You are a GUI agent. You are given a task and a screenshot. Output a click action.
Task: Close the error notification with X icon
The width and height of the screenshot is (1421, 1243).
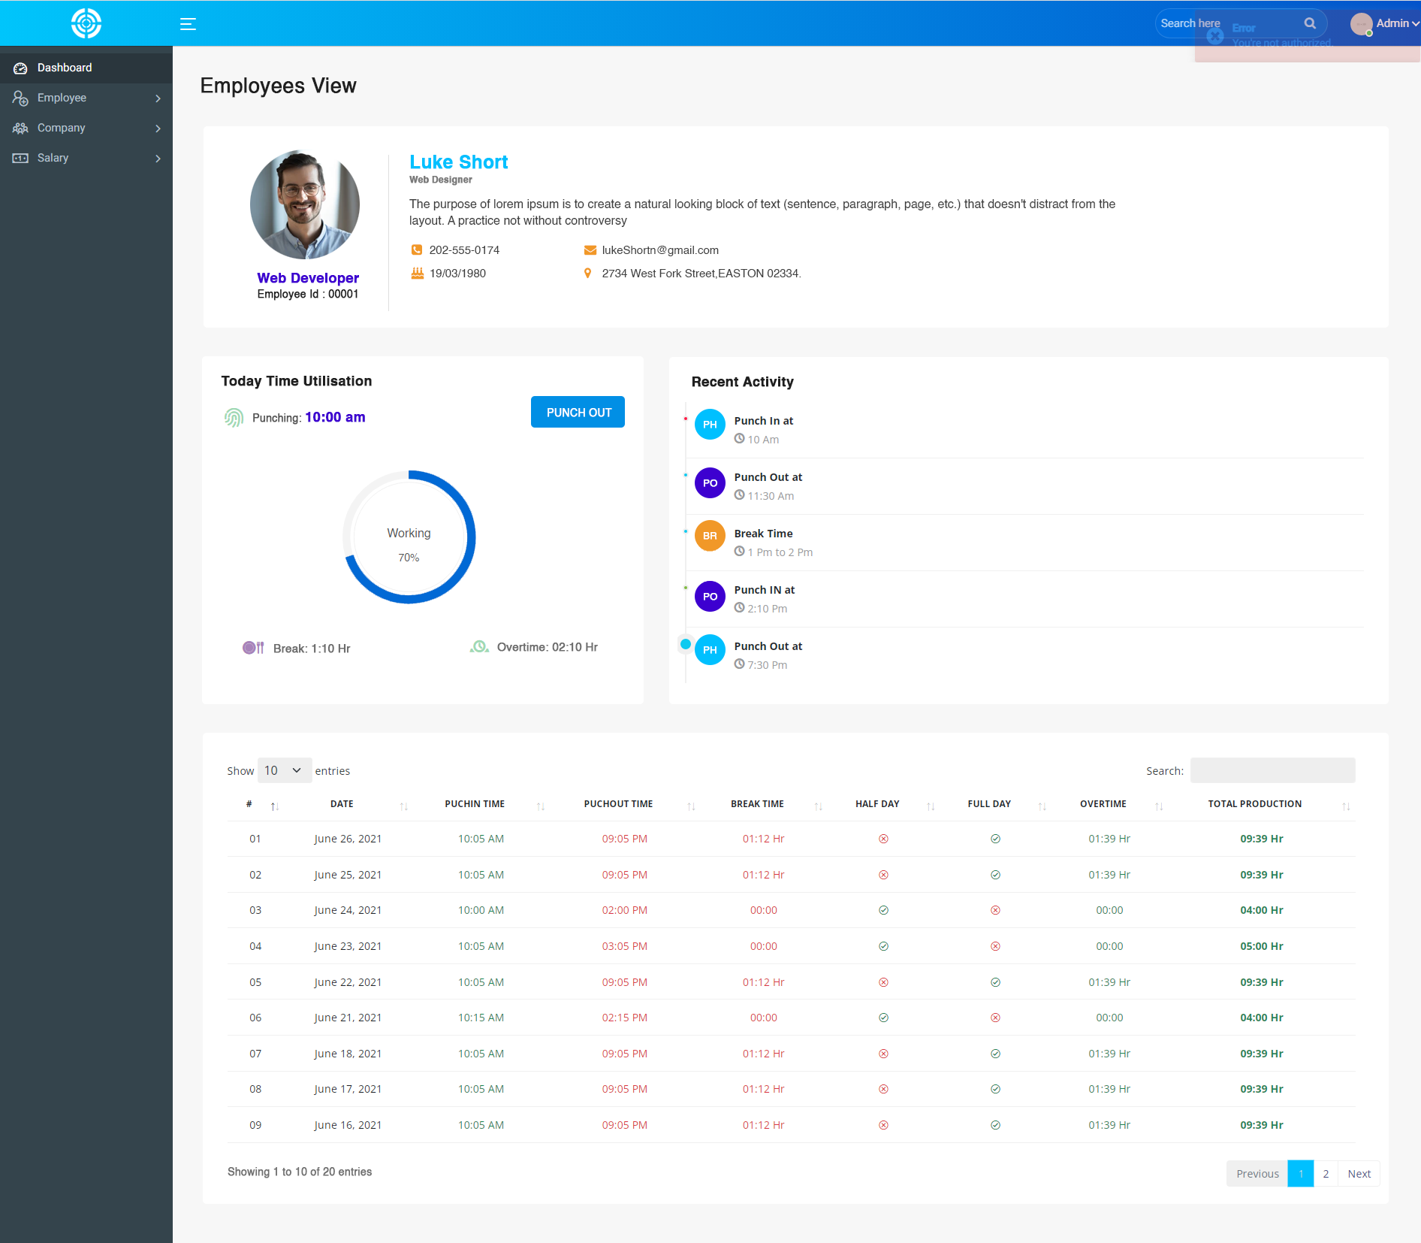pos(1214,36)
